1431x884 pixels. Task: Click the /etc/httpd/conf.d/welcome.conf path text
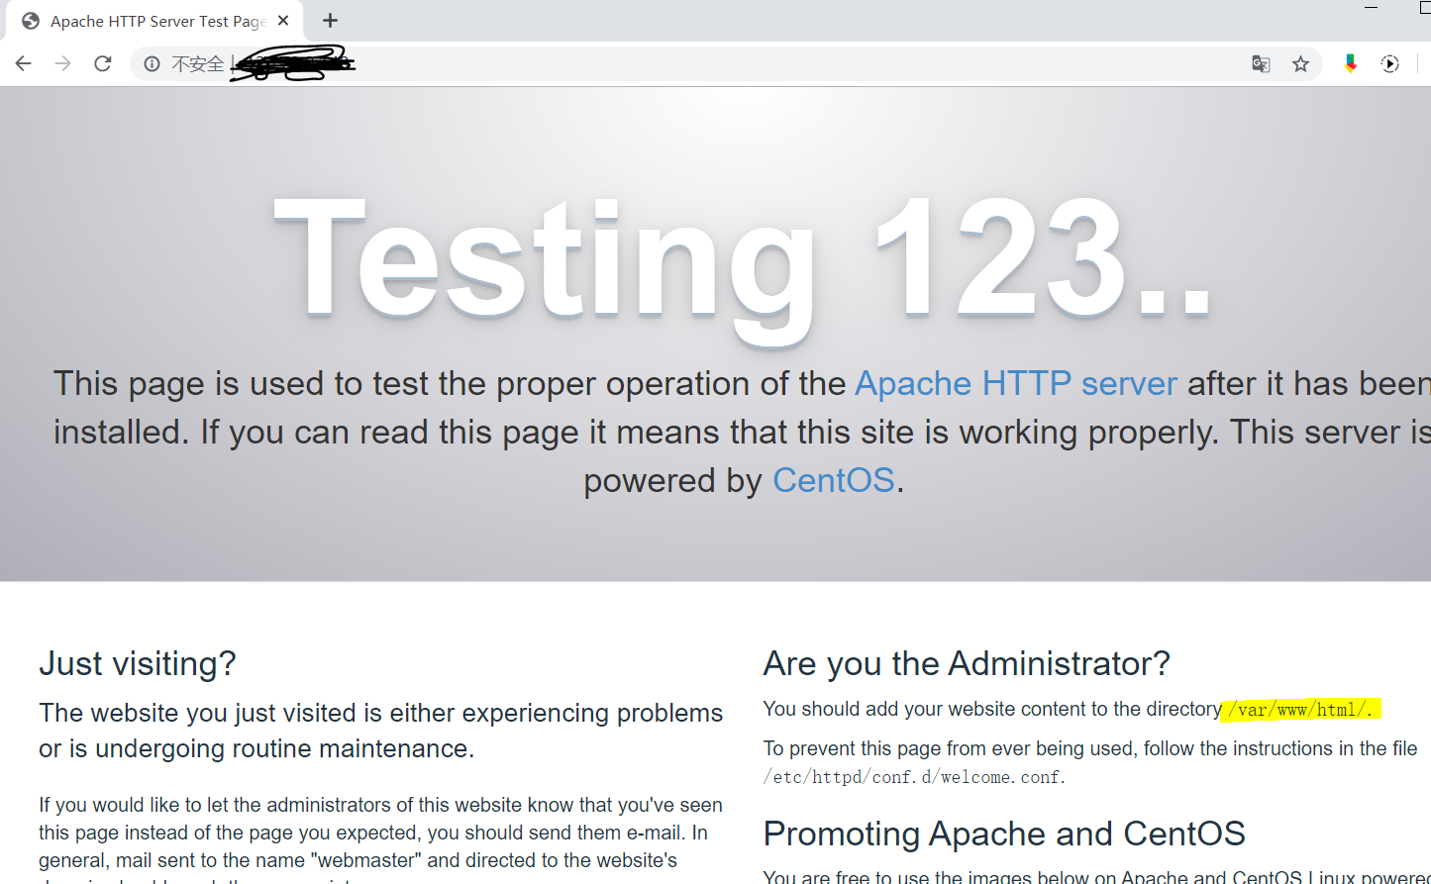914,777
